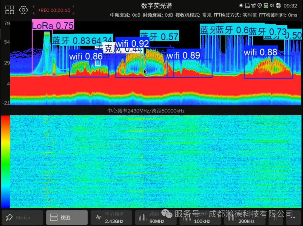The height and width of the screenshot is (226, 303).
Task: Click the REC recording timer indicator
Action: click(54, 10)
